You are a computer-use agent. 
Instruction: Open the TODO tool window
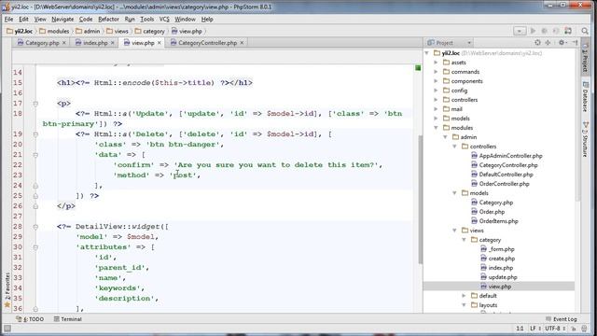point(30,319)
